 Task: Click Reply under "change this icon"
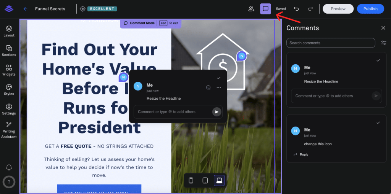tap(301, 155)
